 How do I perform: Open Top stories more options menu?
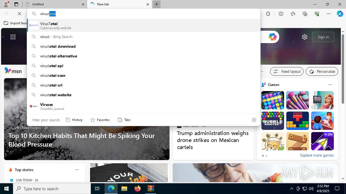click(x=77, y=170)
